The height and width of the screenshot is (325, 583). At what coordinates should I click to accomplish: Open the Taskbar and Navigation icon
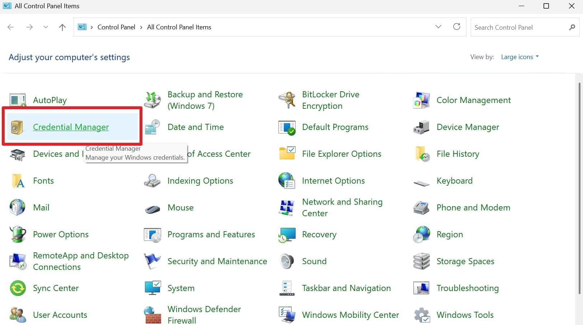[x=287, y=288]
